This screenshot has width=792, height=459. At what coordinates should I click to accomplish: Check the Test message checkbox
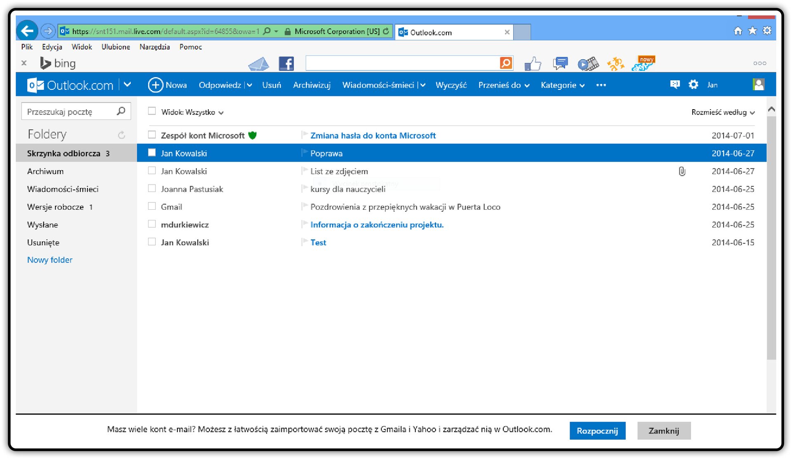point(152,241)
